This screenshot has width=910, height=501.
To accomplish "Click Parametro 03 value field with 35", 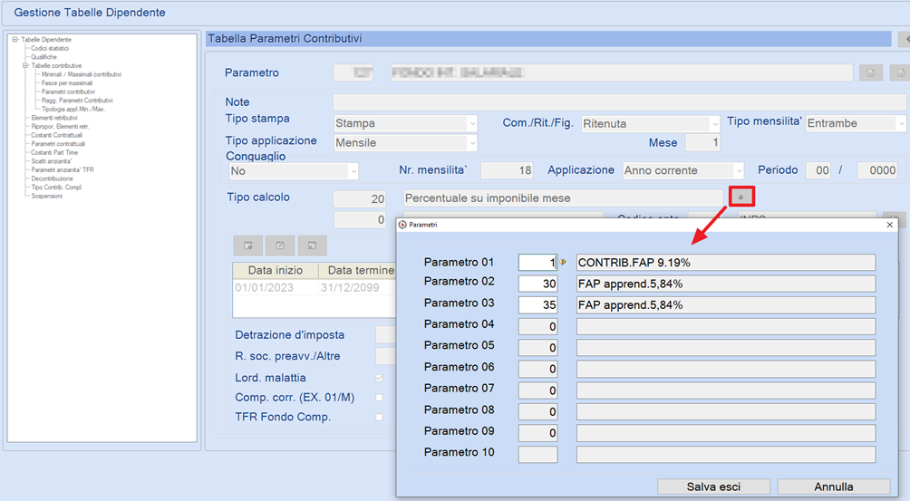I will click(537, 305).
